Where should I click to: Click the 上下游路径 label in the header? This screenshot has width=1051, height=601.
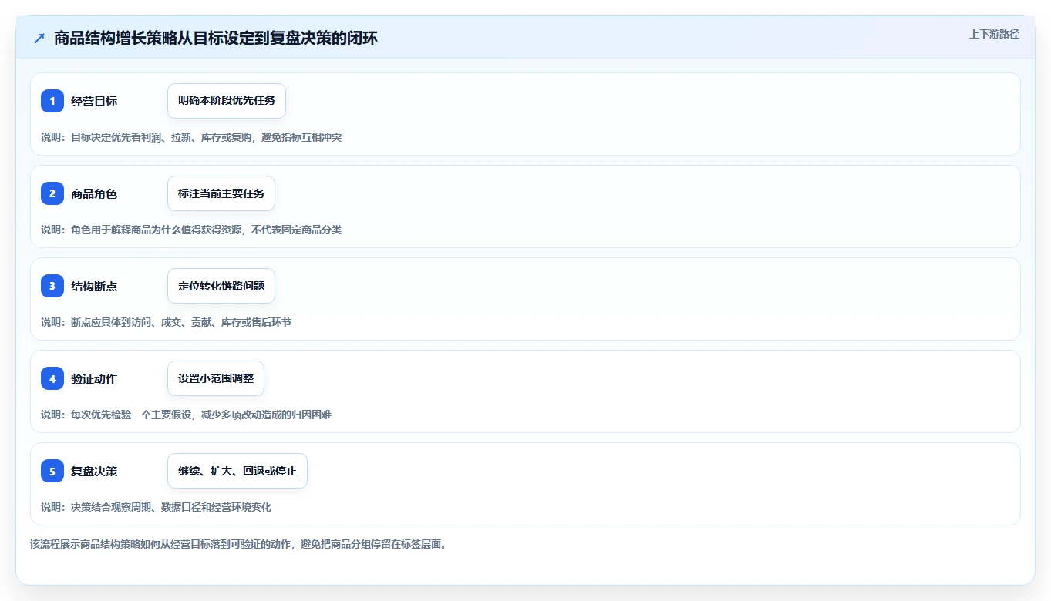(x=994, y=34)
